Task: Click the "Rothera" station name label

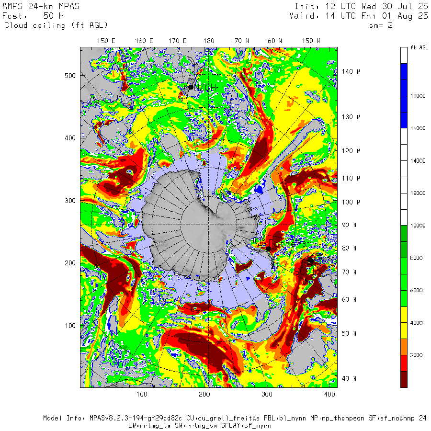Action: (x=287, y=244)
